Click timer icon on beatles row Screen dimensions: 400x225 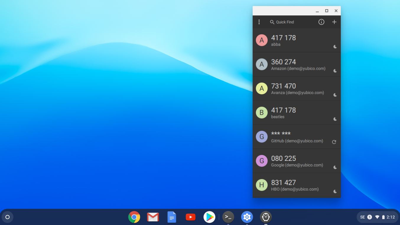(335, 119)
